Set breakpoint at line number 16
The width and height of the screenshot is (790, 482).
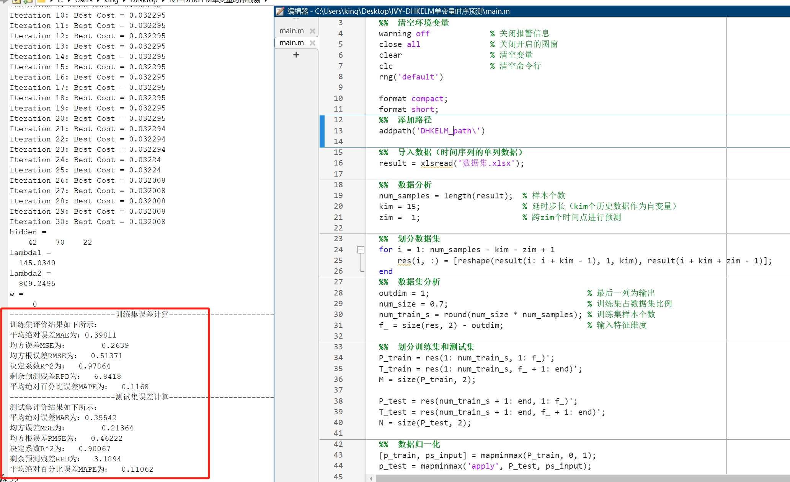coord(338,163)
